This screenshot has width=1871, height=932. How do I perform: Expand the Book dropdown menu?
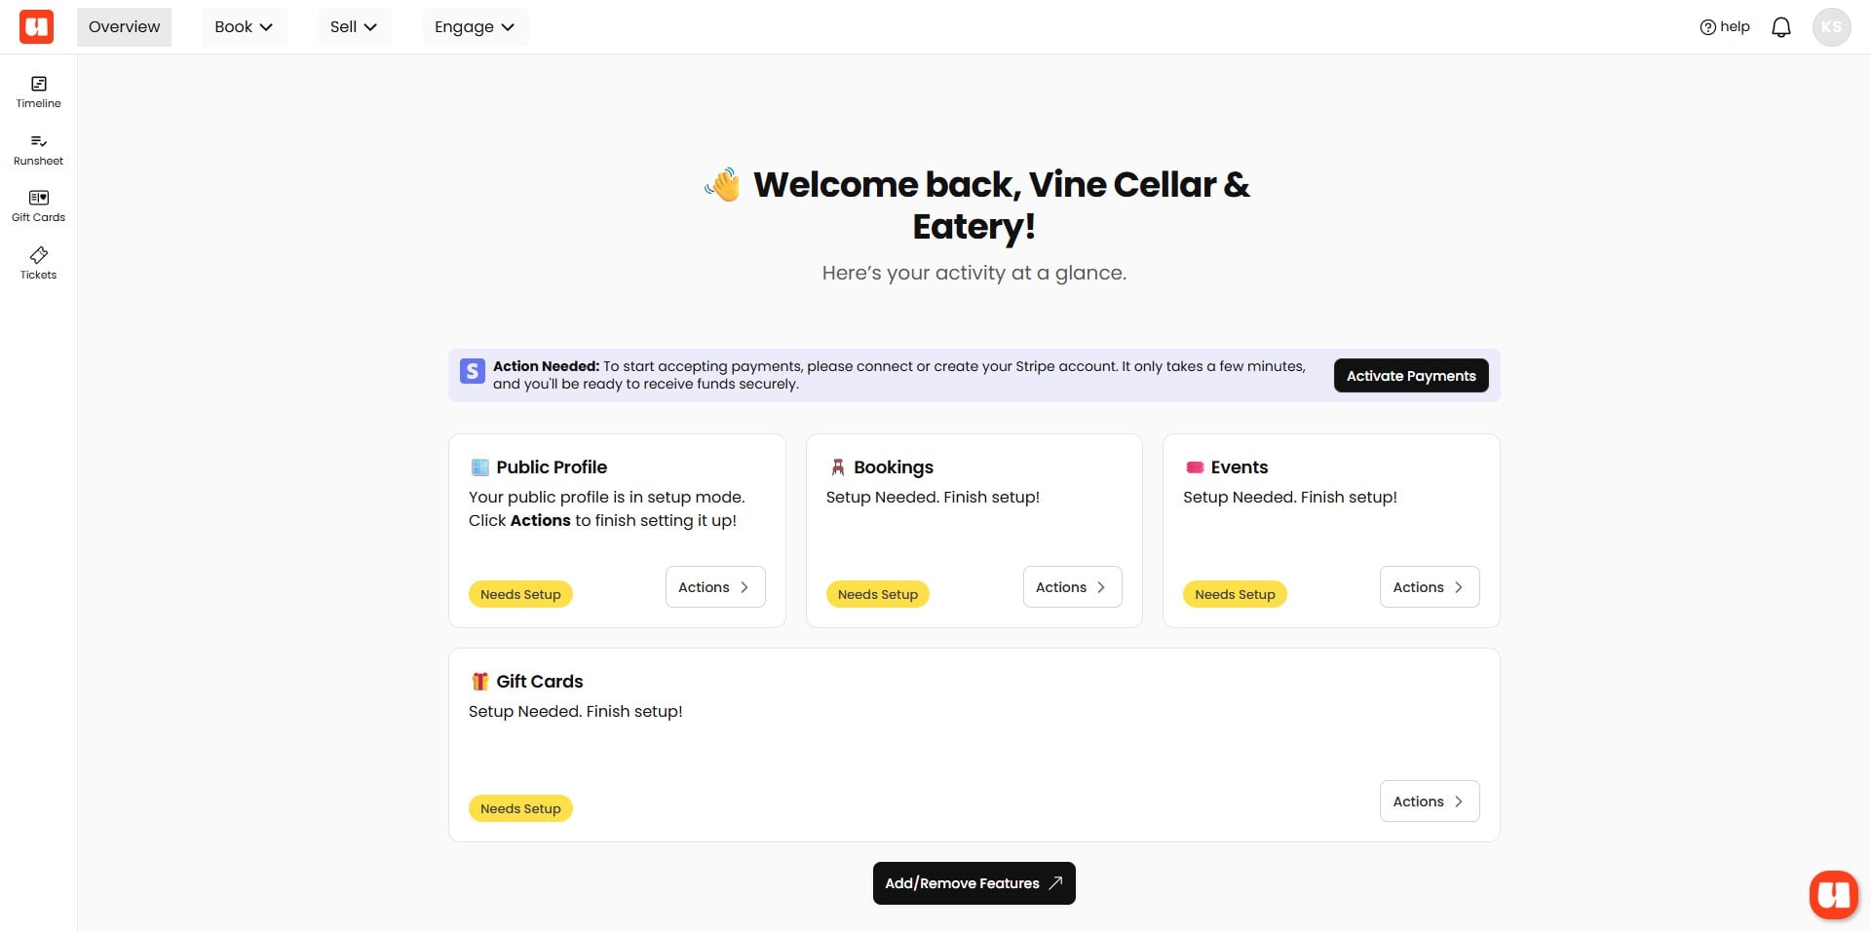(x=244, y=27)
